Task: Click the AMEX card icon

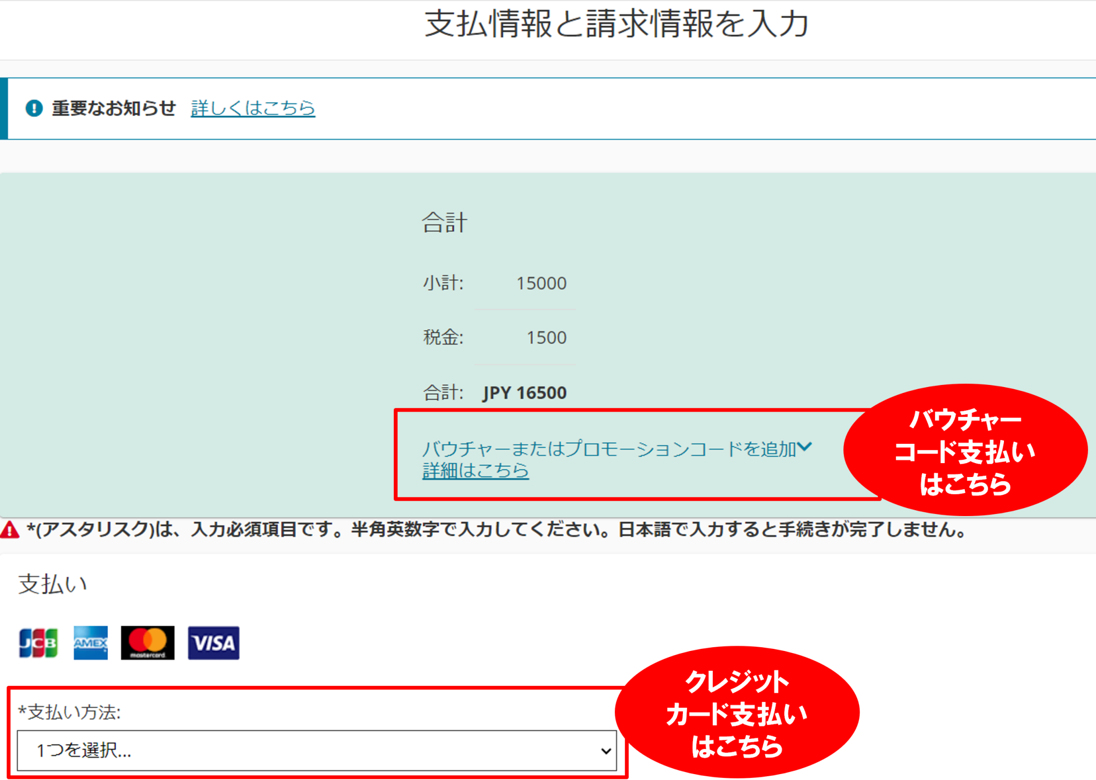Action: [x=90, y=642]
